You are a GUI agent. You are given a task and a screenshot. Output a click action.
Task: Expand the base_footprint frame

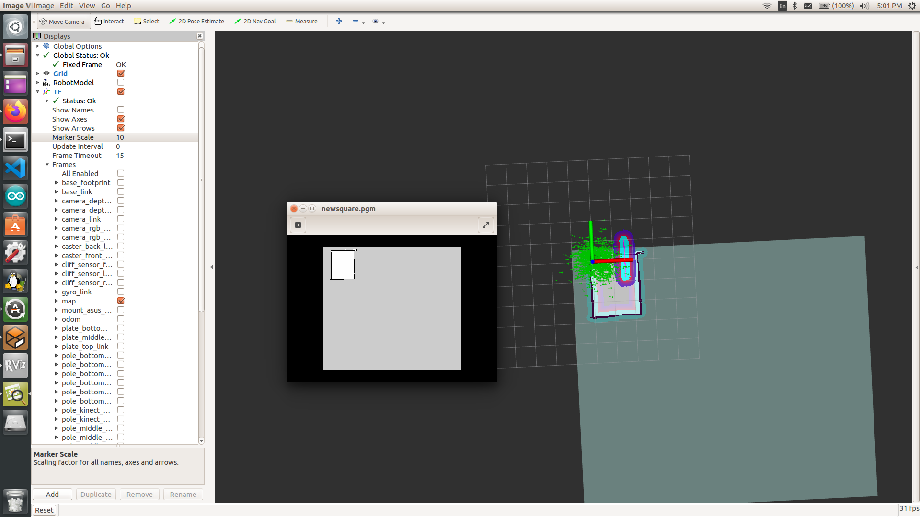[x=57, y=183]
